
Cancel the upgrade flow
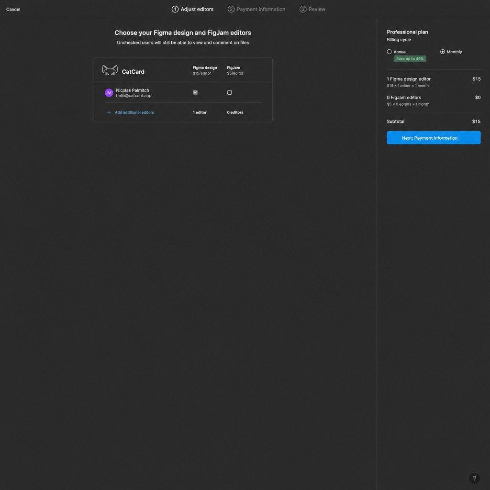click(x=13, y=10)
